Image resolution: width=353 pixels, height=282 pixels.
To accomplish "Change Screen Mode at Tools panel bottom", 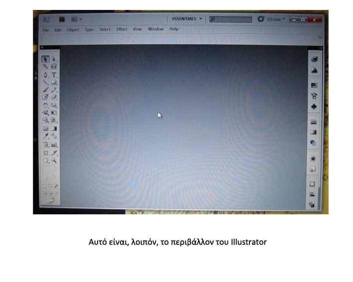I will pyautogui.click(x=51, y=200).
